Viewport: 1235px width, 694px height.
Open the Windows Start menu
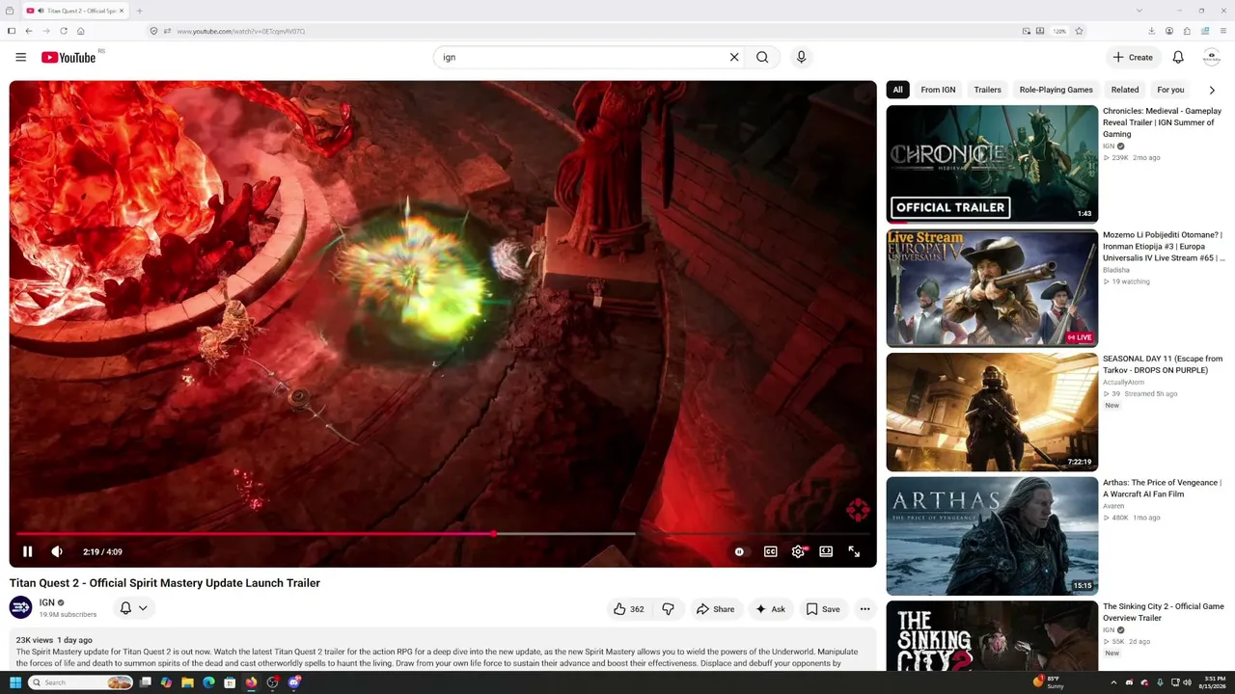[15, 682]
